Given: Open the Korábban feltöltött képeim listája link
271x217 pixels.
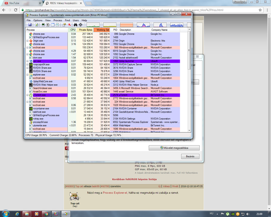Looking at the screenshot, I should (x=134, y=179).
